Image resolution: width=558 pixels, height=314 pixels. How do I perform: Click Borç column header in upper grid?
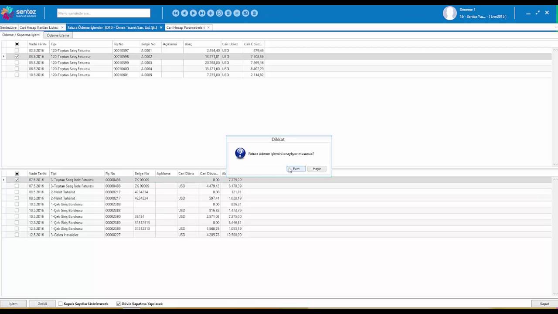(x=202, y=44)
